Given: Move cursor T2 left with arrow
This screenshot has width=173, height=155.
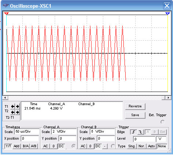Looking at the screenshot, I should coord(12,112).
